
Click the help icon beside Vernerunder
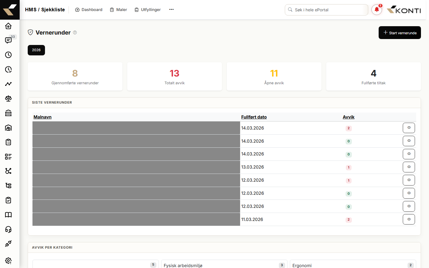[75, 32]
